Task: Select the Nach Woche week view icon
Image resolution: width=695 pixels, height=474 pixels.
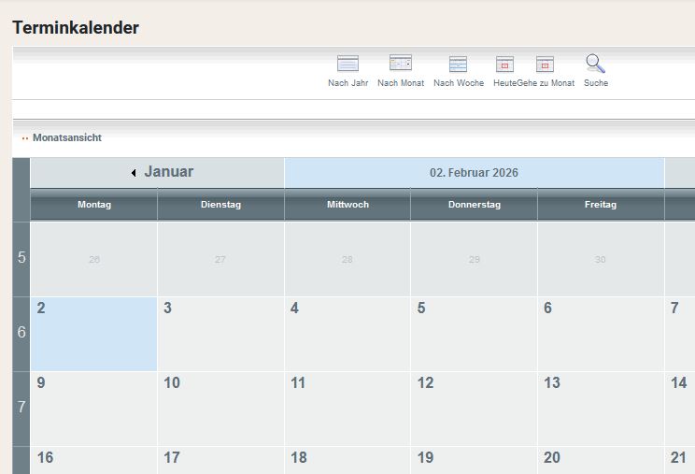Action: click(458, 65)
